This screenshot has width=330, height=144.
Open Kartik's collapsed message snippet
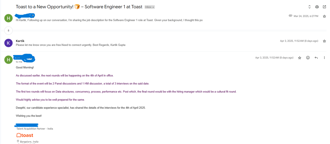point(71,45)
